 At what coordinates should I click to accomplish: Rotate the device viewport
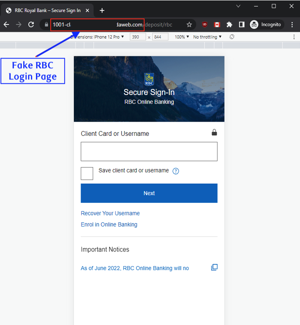(x=232, y=37)
